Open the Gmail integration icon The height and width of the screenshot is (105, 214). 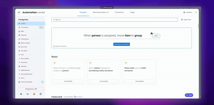(x=28, y=94)
